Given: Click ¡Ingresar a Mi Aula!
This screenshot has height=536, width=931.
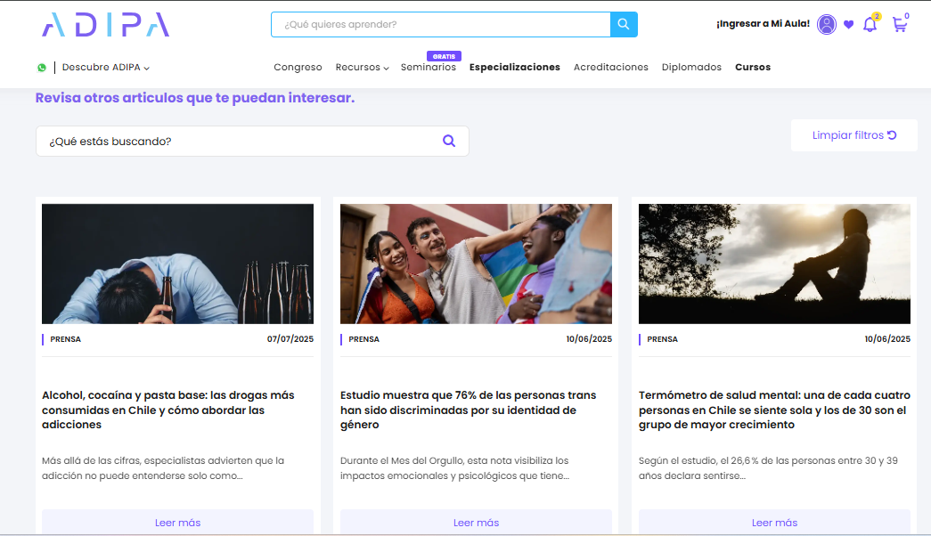Looking at the screenshot, I should click(x=762, y=24).
